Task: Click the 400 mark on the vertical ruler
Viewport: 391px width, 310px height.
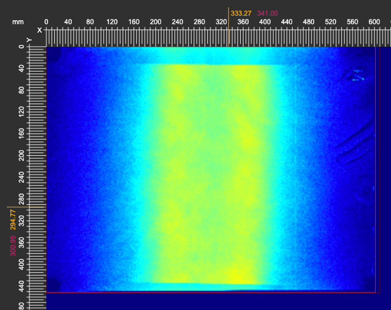Action: coord(21,265)
